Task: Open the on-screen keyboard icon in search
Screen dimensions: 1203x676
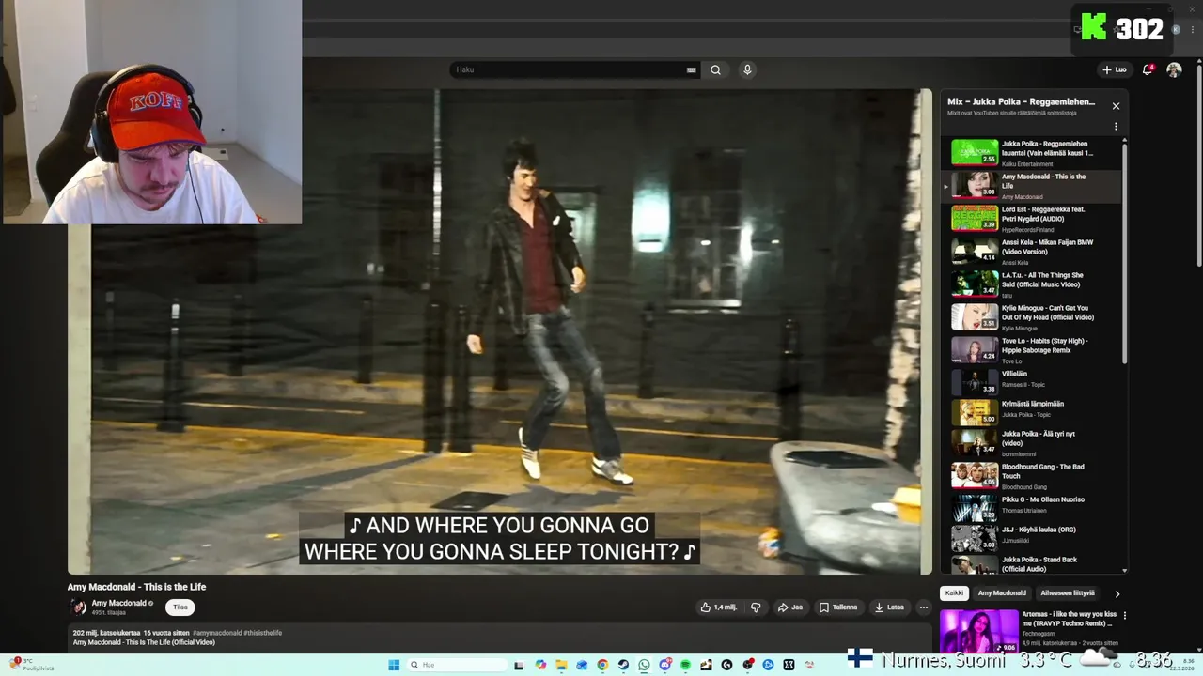Action: coord(691,69)
